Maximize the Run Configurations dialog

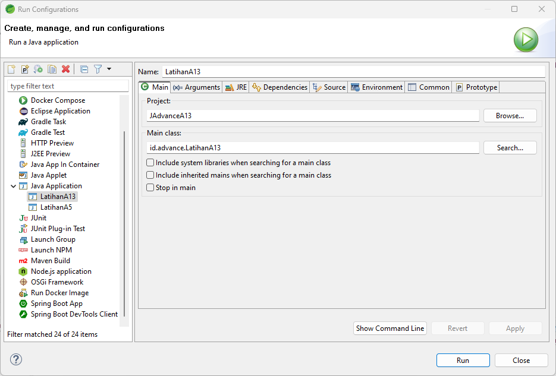(x=514, y=9)
